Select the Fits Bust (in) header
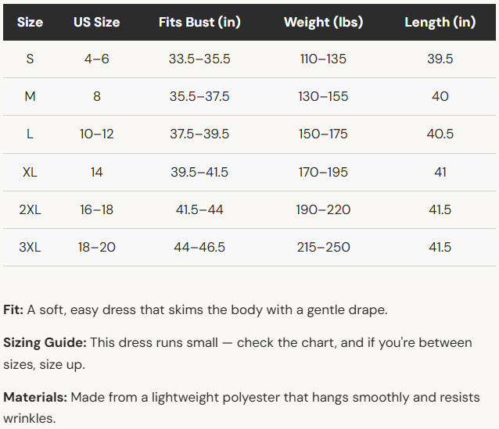The width and height of the screenshot is (499, 429). point(199,22)
